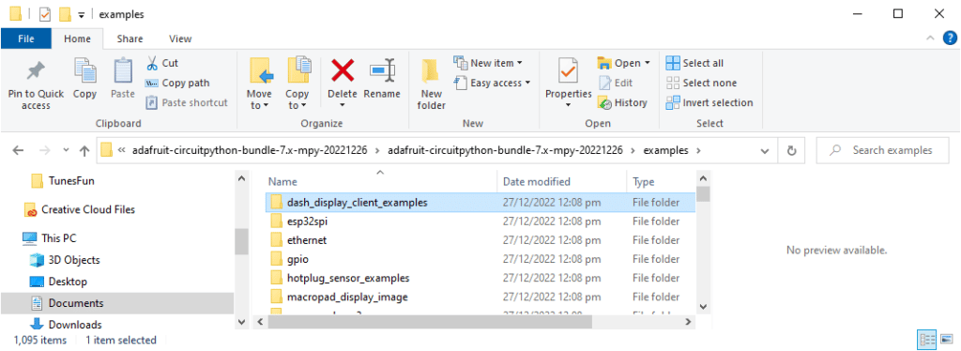Open Help via the blue question mark
961x351 pixels.
coord(950,38)
